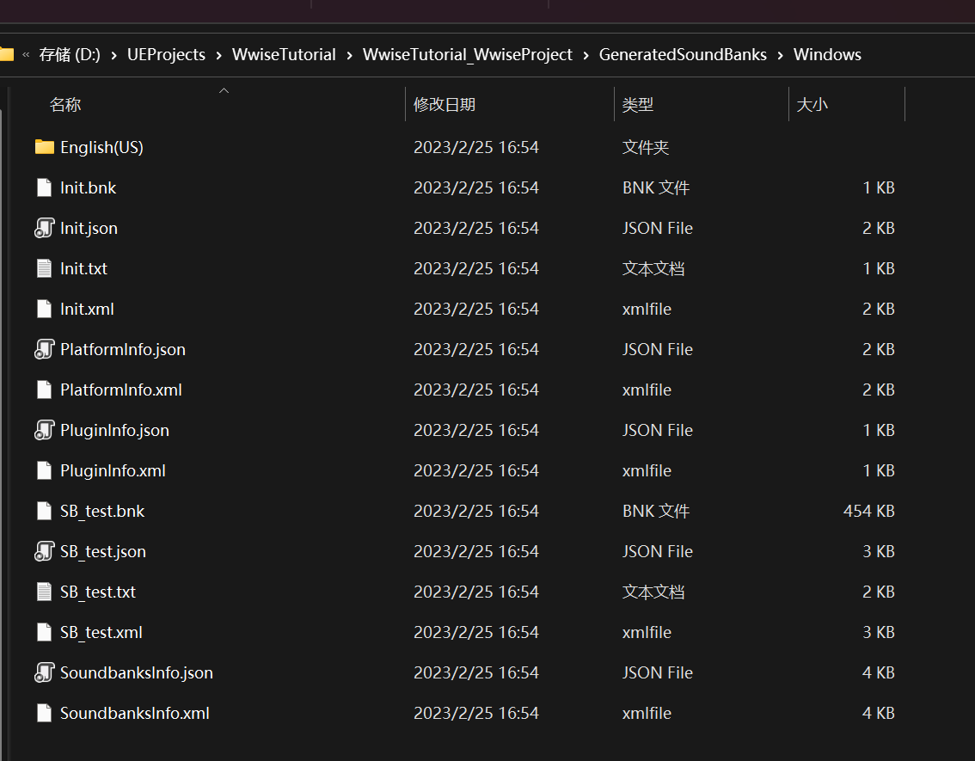The image size is (975, 761).
Task: Click the Init.txt text document icon
Action: [x=45, y=268]
